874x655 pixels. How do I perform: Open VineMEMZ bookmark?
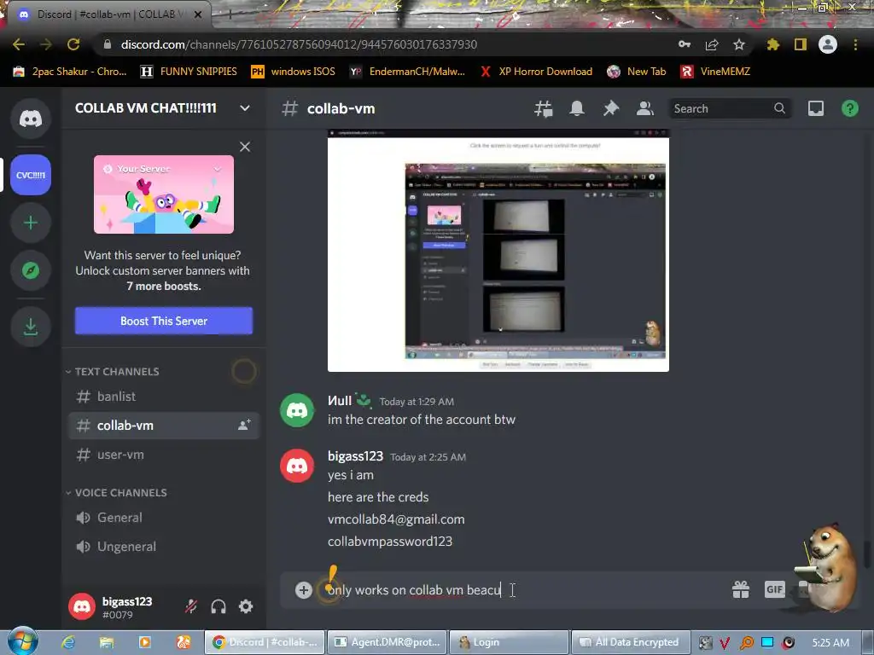pos(716,72)
